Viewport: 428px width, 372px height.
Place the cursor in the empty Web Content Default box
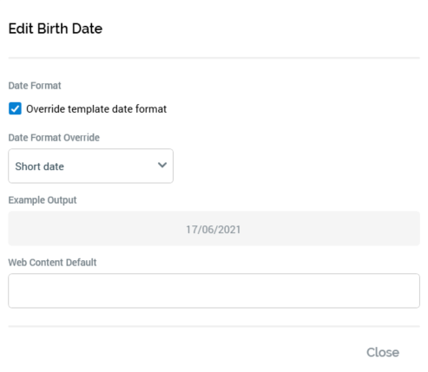coord(214,290)
